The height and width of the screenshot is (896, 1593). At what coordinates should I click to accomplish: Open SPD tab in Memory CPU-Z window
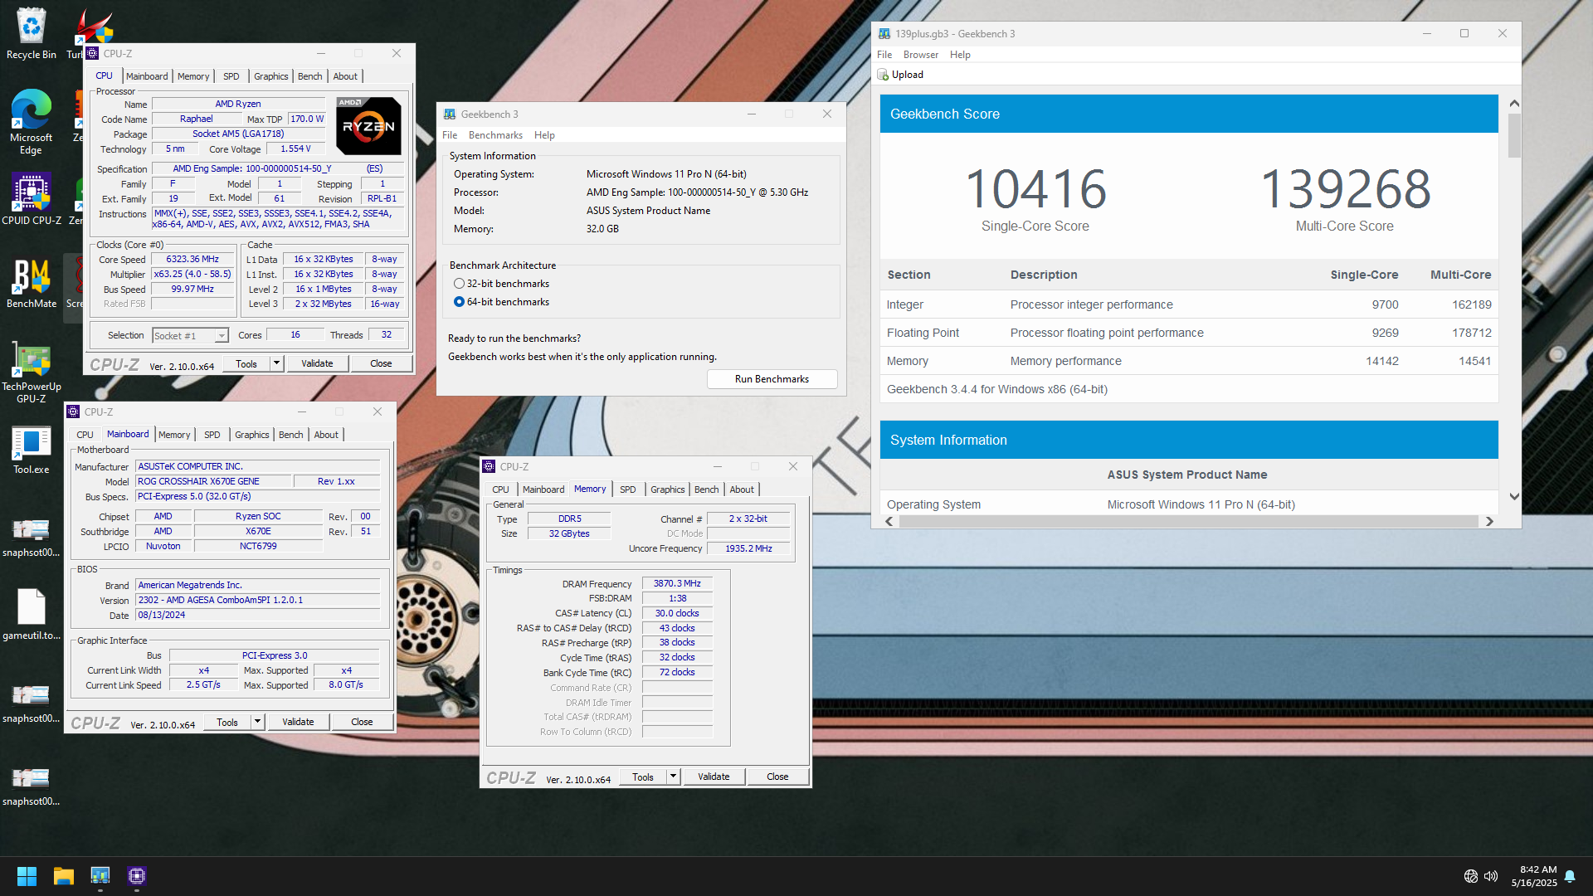coord(628,489)
